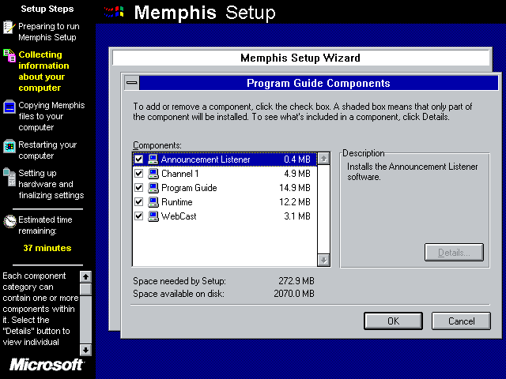
Task: Click the Memphis Setup Wizard title bar
Action: tap(300, 58)
